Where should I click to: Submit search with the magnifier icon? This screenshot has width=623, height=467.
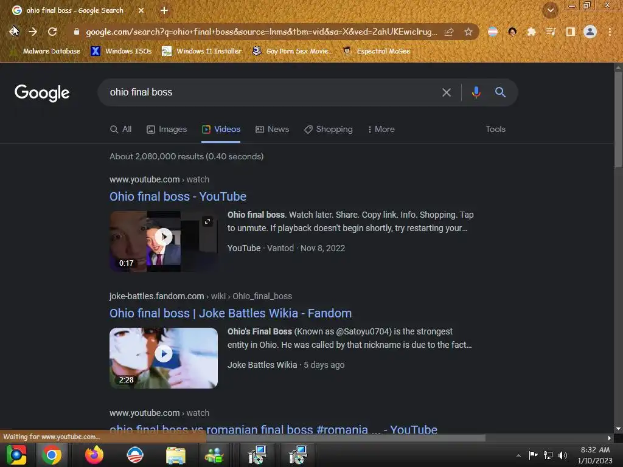[500, 92]
